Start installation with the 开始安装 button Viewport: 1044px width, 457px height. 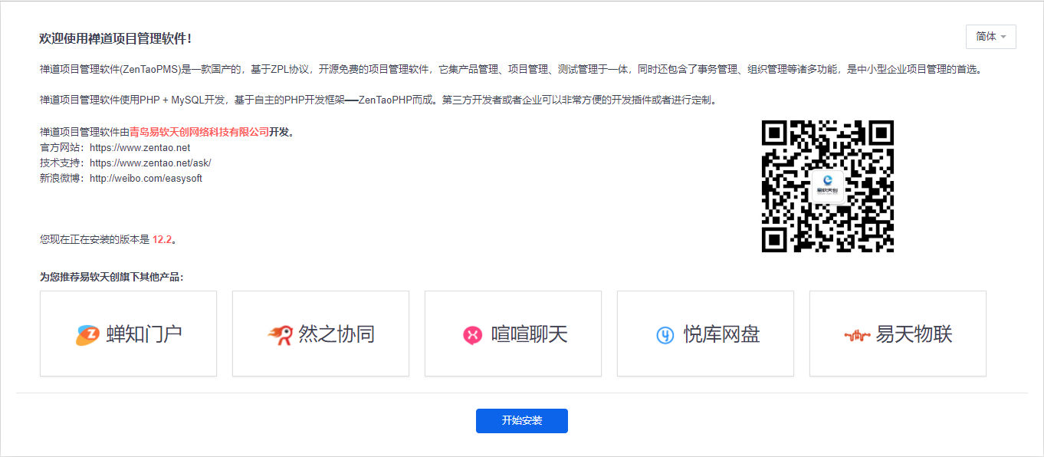pos(522,421)
